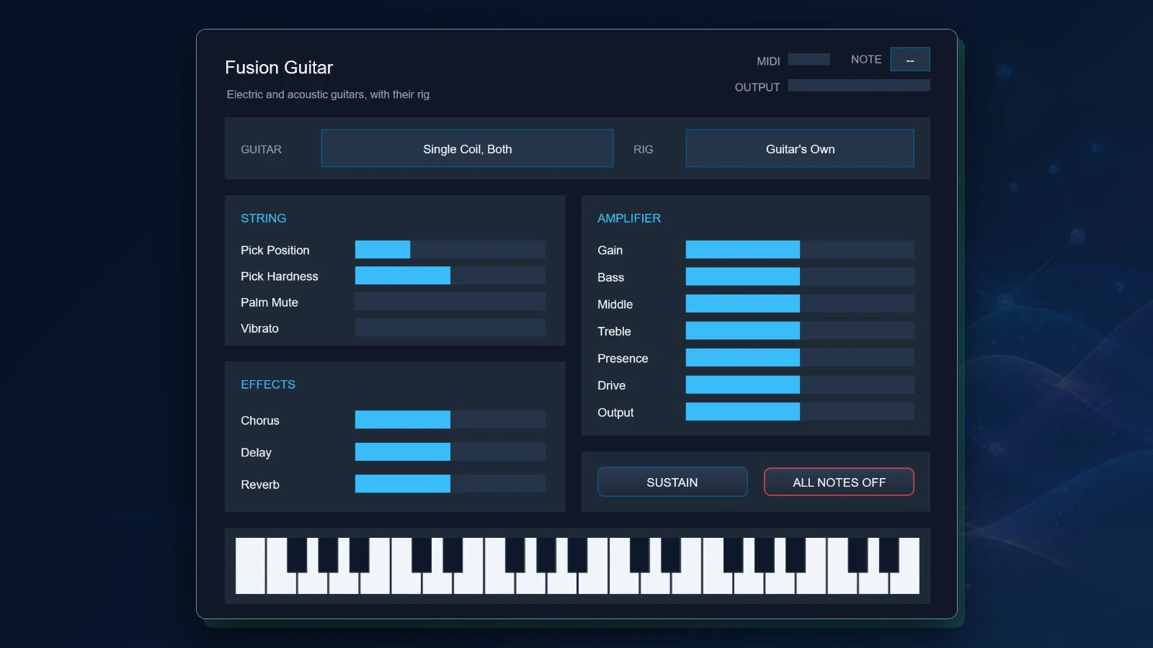Adjust the amplifier Bass slider
This screenshot has height=648, width=1153.
point(800,276)
